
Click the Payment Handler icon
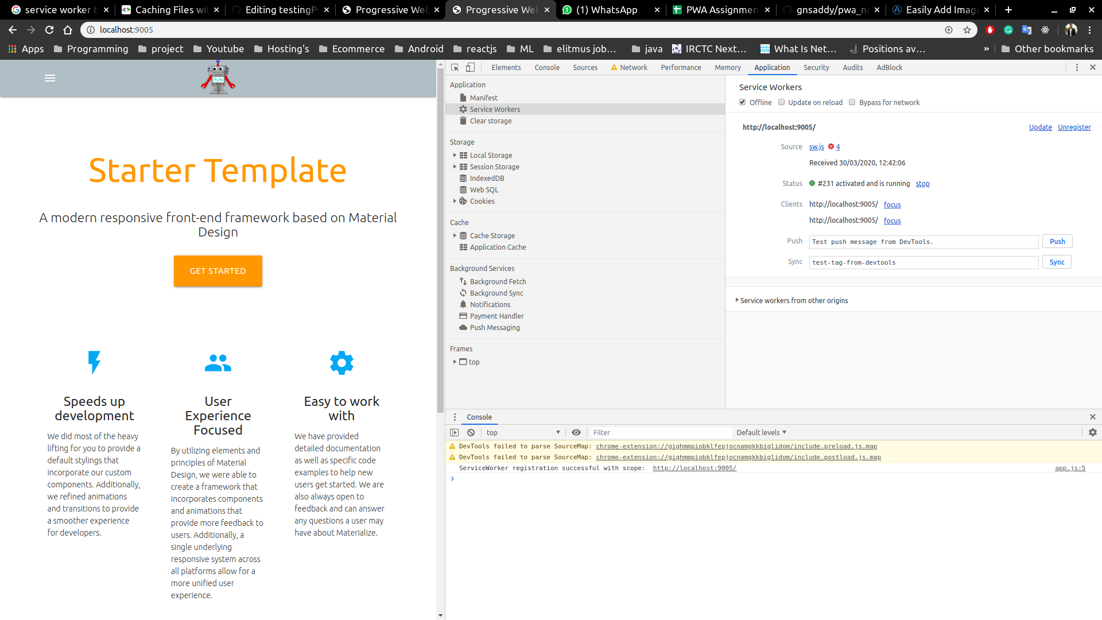(x=463, y=316)
